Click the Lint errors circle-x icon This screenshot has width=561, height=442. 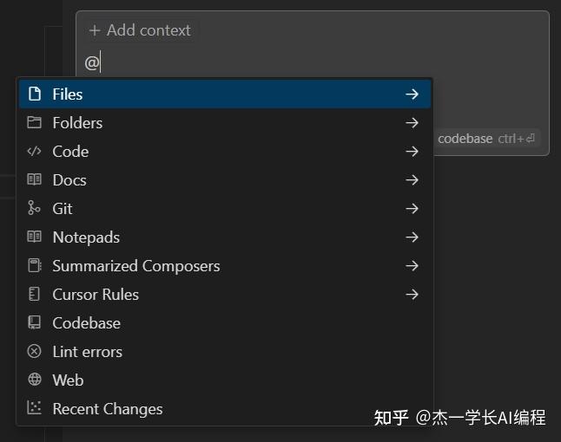35,352
